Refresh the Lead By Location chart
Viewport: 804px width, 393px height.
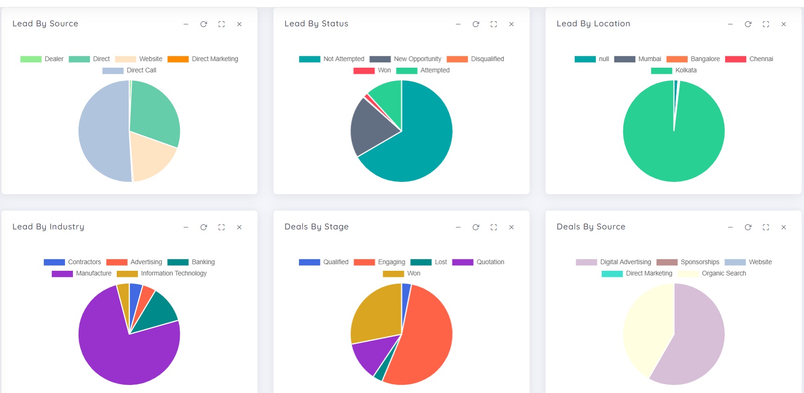pyautogui.click(x=748, y=24)
